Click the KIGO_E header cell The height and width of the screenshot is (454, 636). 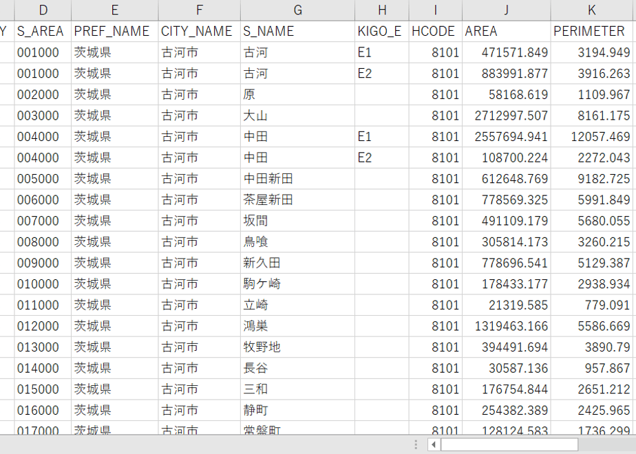coord(382,31)
